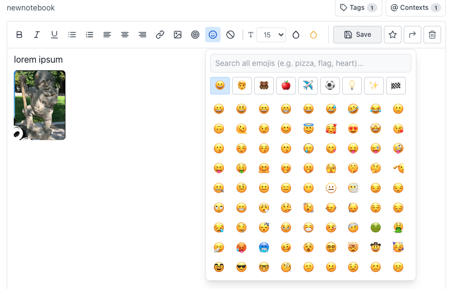451x289 pixels.
Task: Insert the nauseated green face emoji
Action: (x=376, y=228)
